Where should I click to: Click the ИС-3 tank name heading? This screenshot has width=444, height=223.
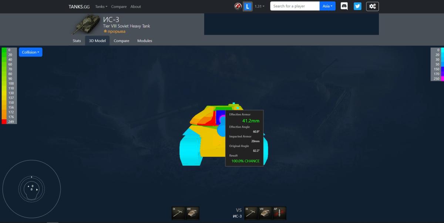(x=111, y=20)
